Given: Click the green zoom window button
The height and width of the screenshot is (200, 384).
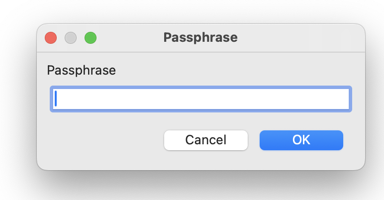Looking at the screenshot, I should tap(91, 38).
